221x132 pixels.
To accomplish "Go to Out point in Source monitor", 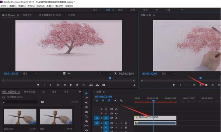I will pos(83,85).
